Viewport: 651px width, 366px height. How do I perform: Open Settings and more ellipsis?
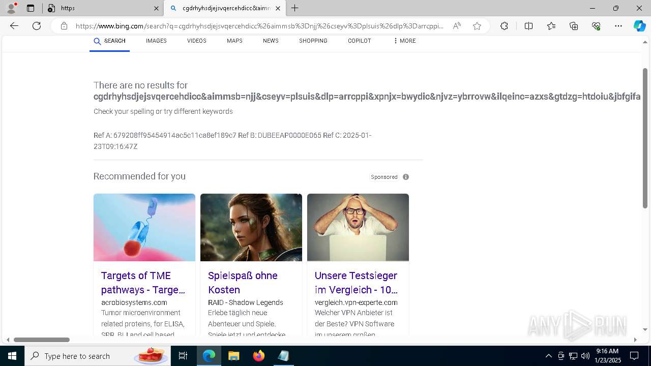click(x=618, y=26)
